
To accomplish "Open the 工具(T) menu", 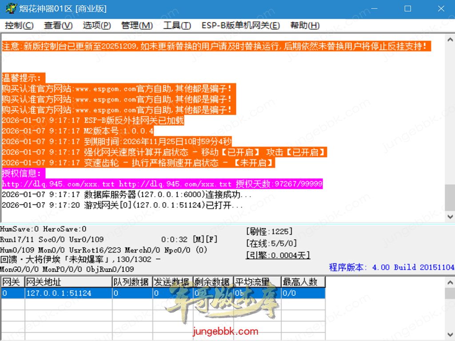I will tap(177, 26).
